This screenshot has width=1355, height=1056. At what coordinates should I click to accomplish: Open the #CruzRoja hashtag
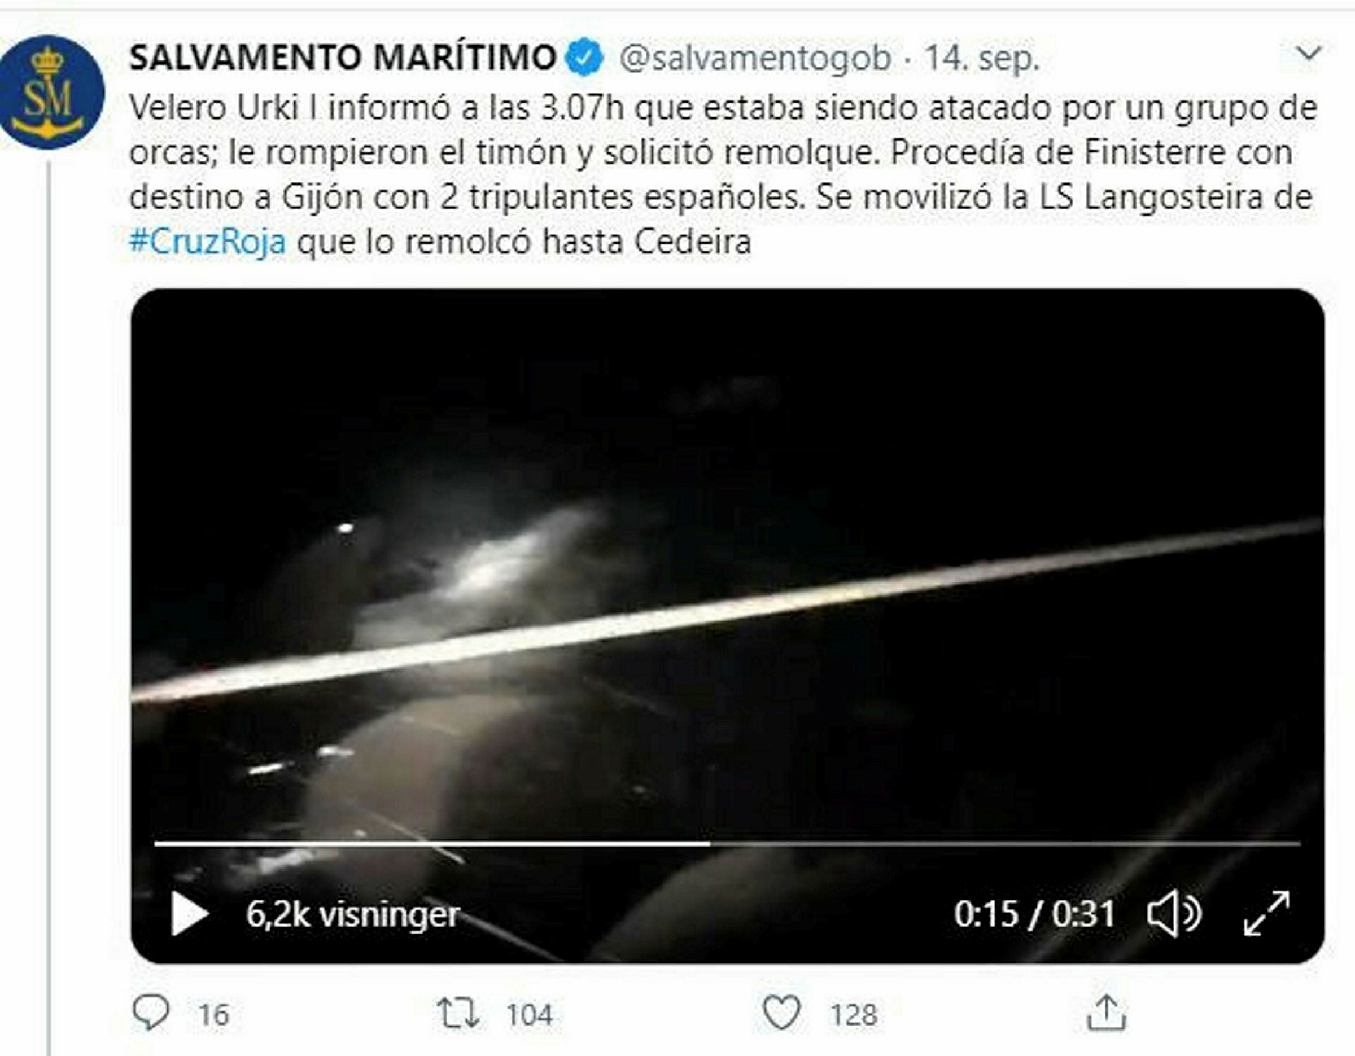click(207, 240)
